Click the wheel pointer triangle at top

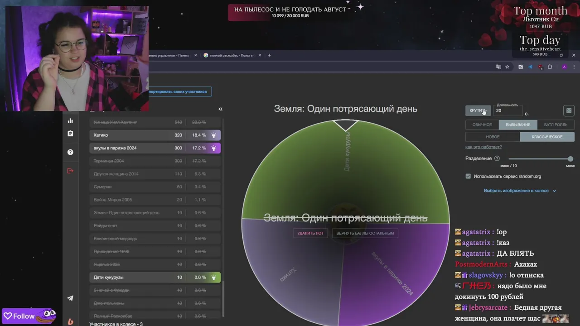click(346, 125)
